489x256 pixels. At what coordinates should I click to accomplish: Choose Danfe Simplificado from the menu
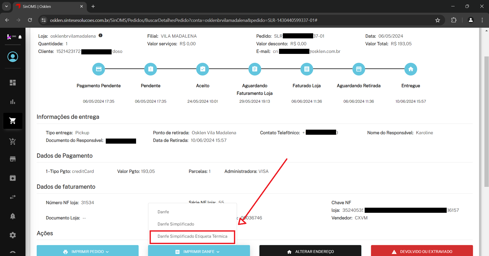176,224
